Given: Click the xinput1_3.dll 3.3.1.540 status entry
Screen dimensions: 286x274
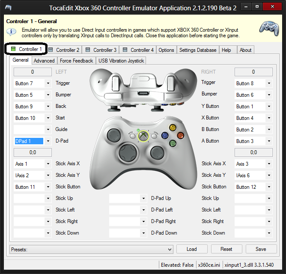Looking at the screenshot, I should [x=249, y=265].
